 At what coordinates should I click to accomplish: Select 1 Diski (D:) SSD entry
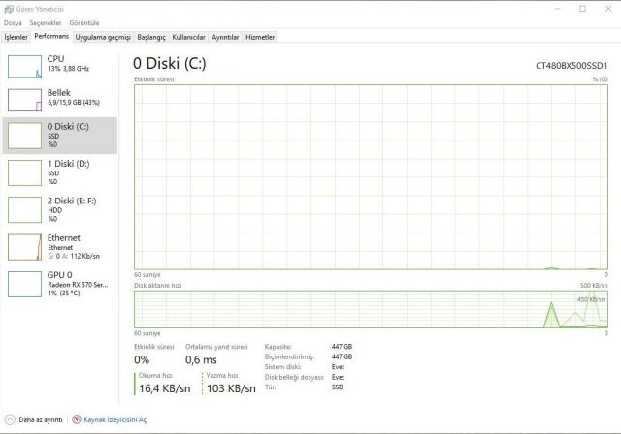pos(60,172)
